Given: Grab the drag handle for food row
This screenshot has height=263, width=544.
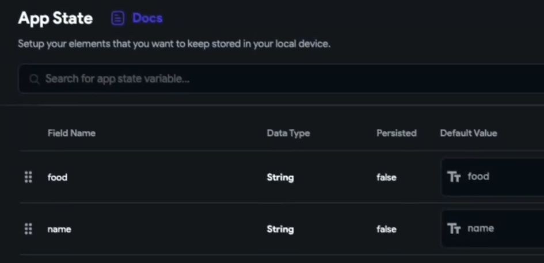Looking at the screenshot, I should click(28, 177).
